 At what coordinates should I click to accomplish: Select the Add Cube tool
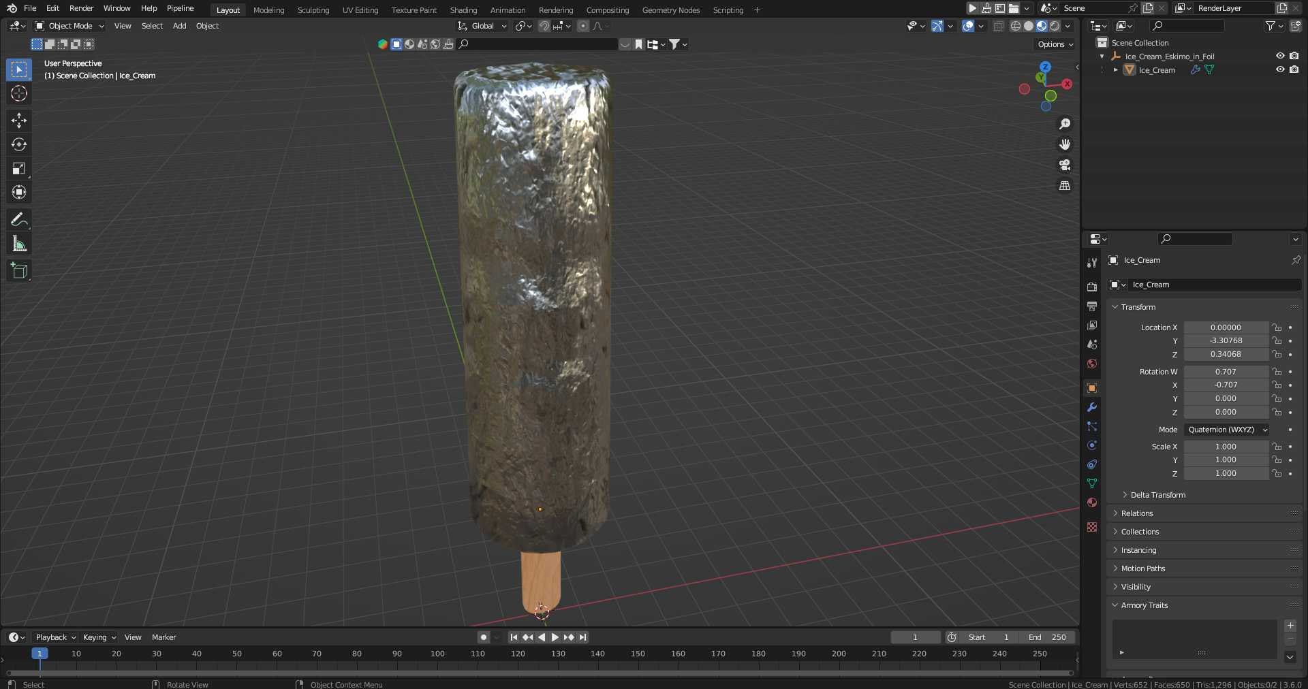point(19,270)
